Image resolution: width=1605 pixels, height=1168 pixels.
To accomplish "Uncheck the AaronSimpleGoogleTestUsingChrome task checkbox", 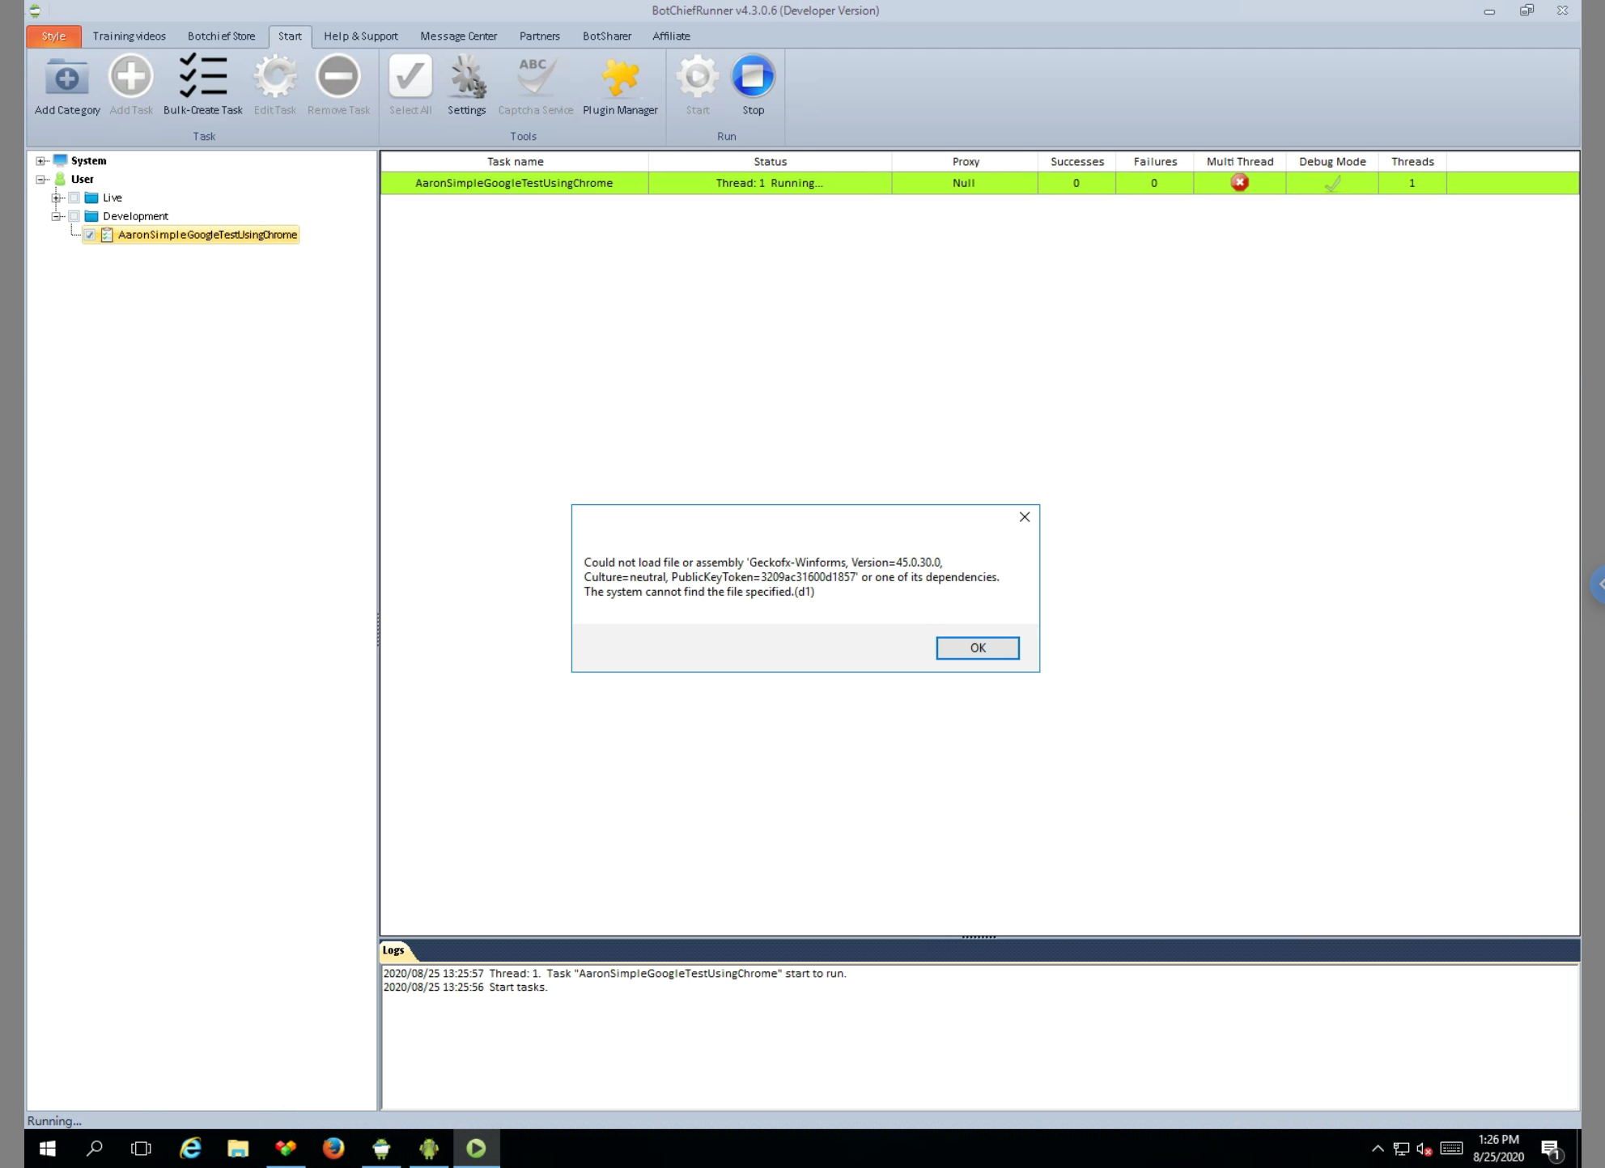I will (x=90, y=235).
